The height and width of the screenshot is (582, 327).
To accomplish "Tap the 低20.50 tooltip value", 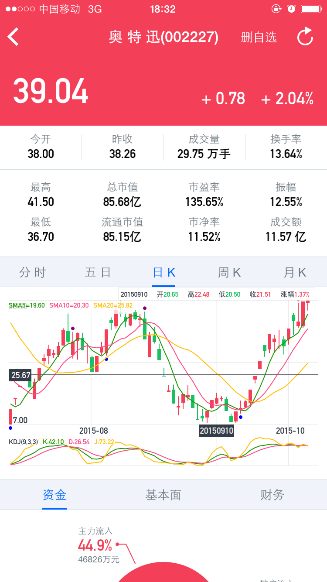I will (x=229, y=294).
